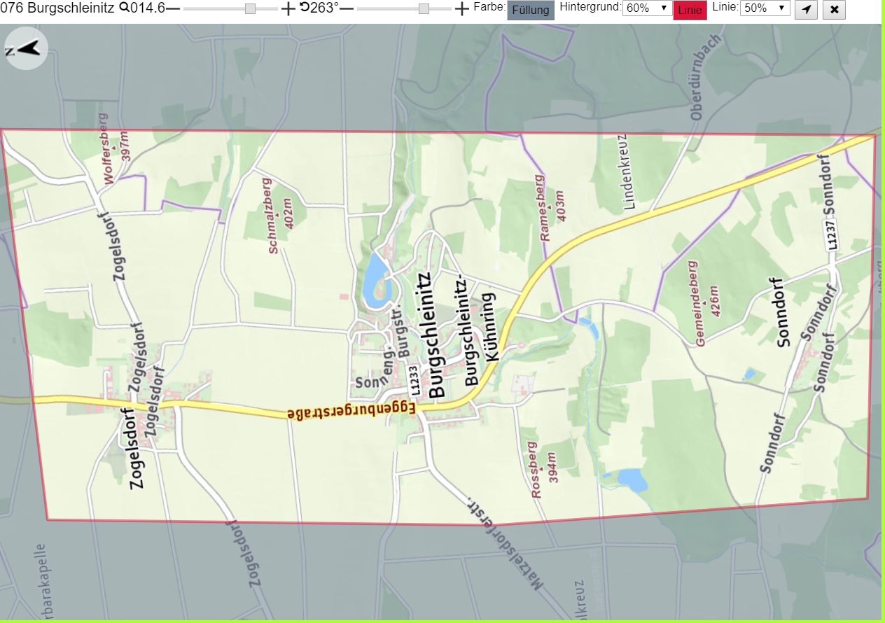
Task: Click the Burgschleinitz town label on map
Action: pos(436,335)
